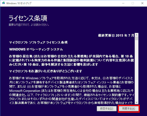Click the WINDOWS オペレーティング システム line
147x116 pixels.
coord(36,49)
